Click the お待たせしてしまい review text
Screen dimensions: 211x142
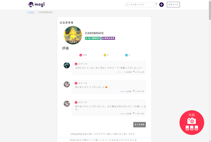click(x=109, y=68)
